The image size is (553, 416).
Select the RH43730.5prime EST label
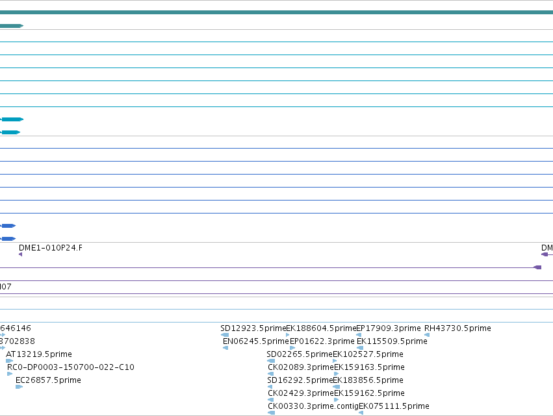click(457, 328)
